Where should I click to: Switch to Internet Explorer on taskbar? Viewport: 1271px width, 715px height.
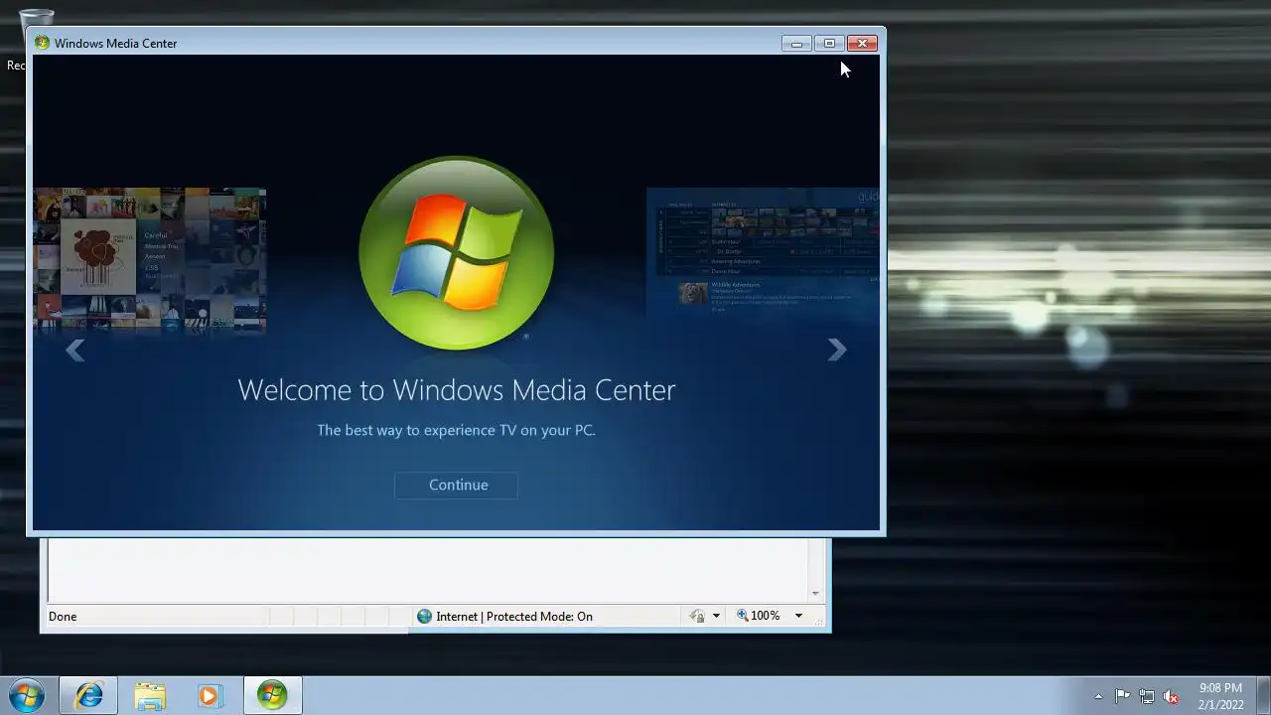click(x=88, y=695)
